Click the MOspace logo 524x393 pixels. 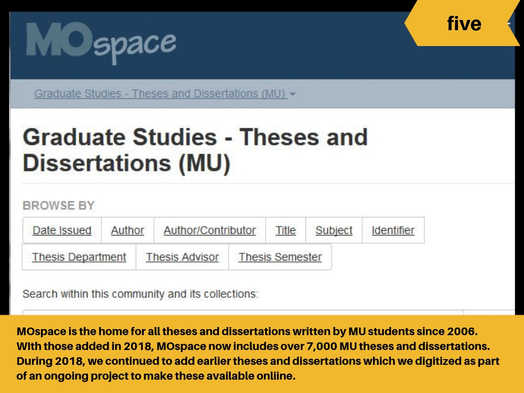[101, 43]
